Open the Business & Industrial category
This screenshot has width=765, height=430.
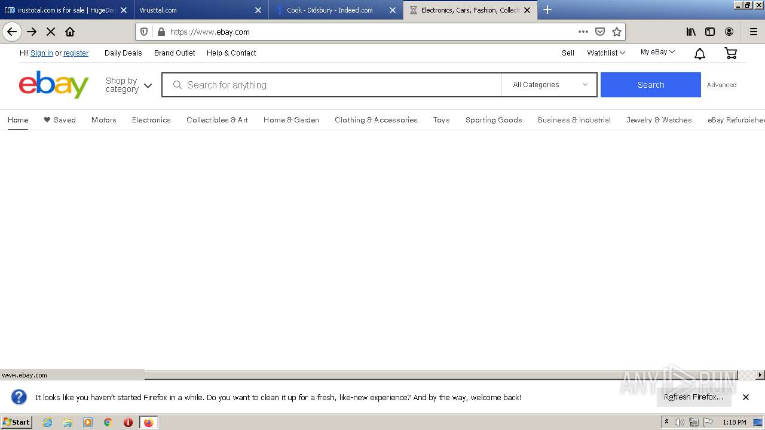click(x=574, y=120)
